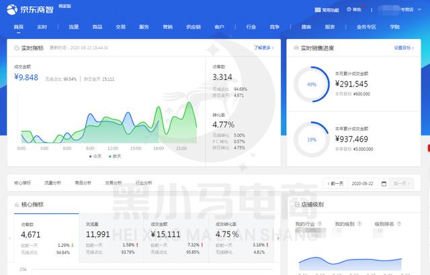The height and width of the screenshot is (275, 430).
Task: Select the 核心指标 sub-tab
Action: coord(22,183)
